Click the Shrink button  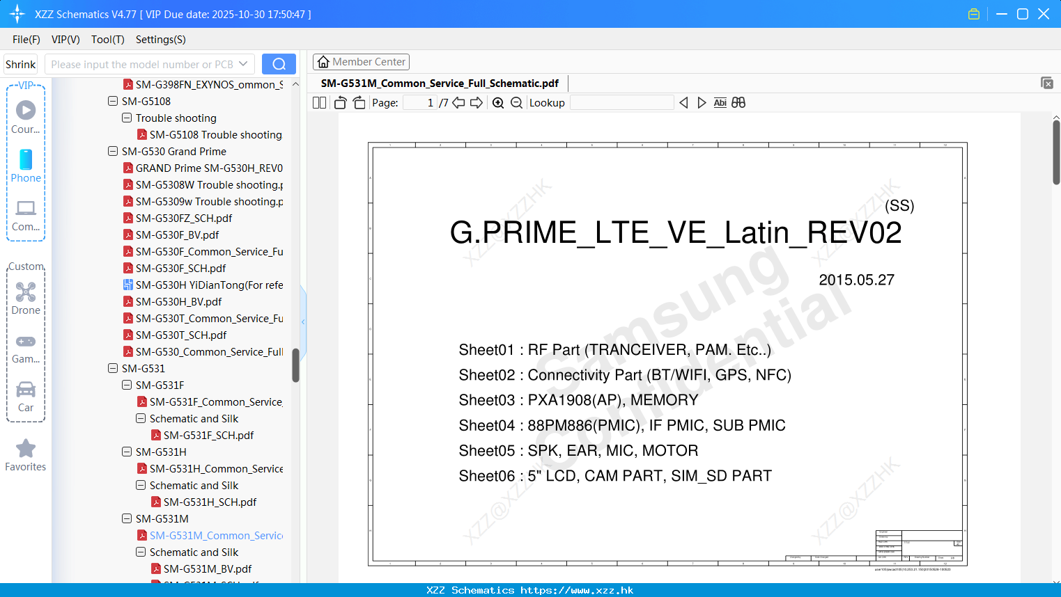pyautogui.click(x=21, y=64)
